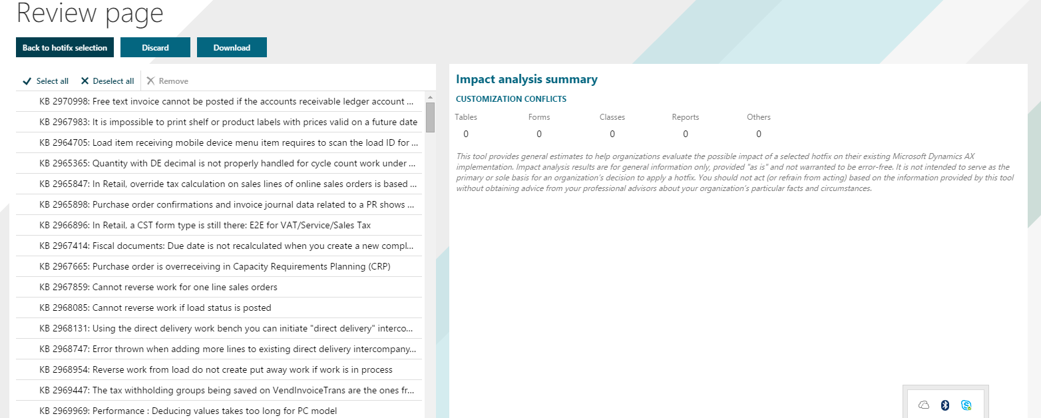Open Skype from the system tray

click(x=966, y=405)
